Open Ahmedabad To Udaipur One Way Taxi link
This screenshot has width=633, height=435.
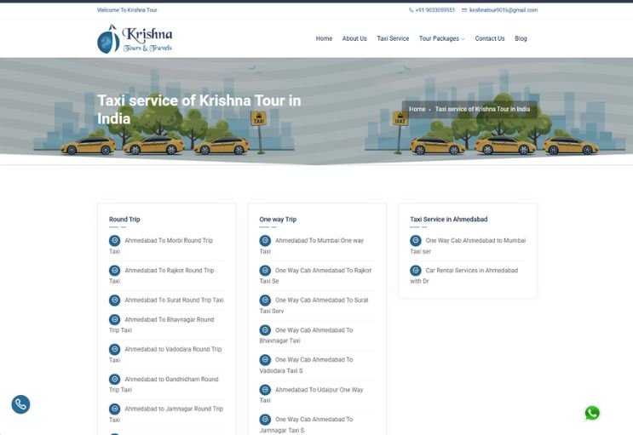point(311,395)
